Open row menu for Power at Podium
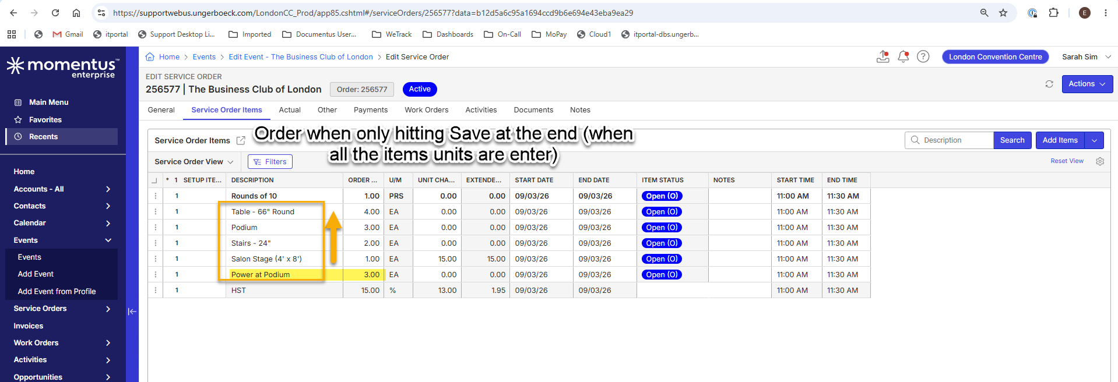The image size is (1118, 382). point(156,275)
